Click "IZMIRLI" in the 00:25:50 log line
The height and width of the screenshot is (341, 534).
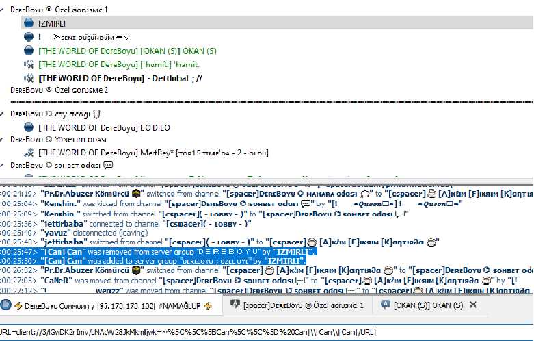(x=284, y=261)
